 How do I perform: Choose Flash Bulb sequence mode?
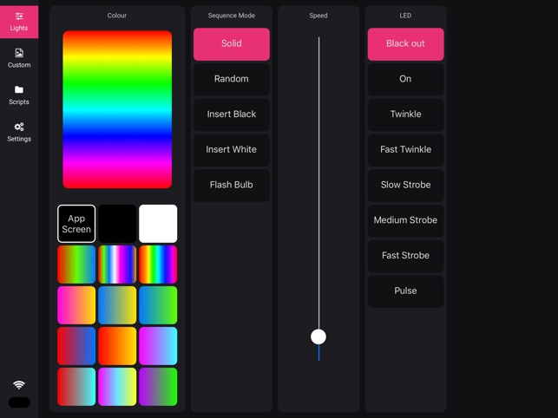[x=232, y=185]
